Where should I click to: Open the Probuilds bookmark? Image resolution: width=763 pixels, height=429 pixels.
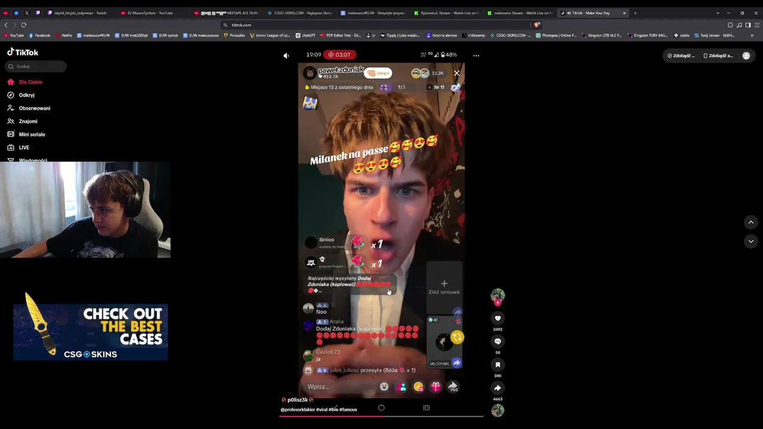tap(234, 36)
